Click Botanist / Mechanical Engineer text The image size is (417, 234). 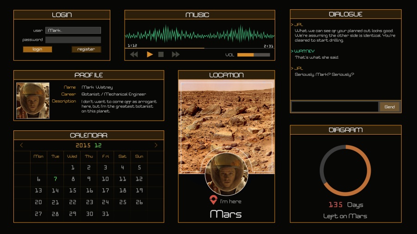[114, 94]
